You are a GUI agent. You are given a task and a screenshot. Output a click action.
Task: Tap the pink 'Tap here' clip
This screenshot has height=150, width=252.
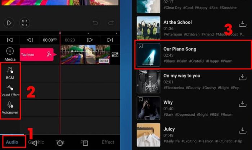coord(36,55)
